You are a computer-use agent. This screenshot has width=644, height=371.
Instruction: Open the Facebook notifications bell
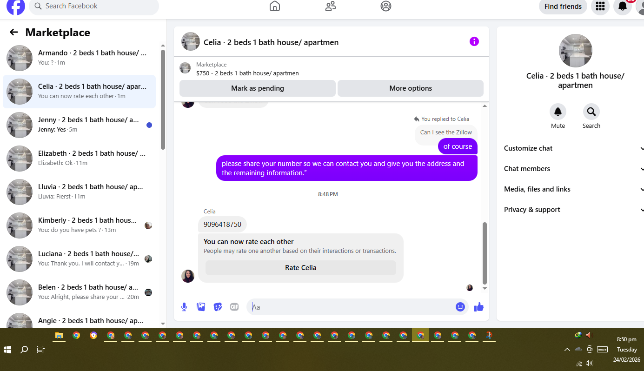(x=623, y=7)
